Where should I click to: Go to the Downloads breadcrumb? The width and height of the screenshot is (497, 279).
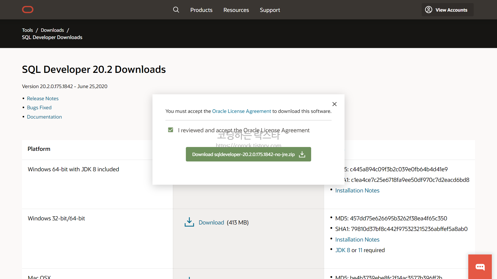tap(52, 30)
